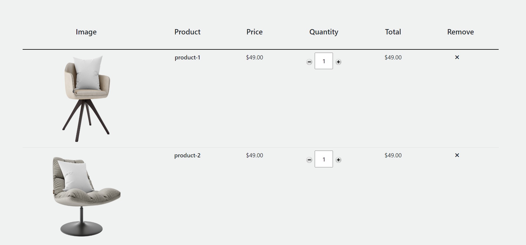Click the $49.00 total for product-1
The image size is (526, 245).
pyautogui.click(x=393, y=58)
